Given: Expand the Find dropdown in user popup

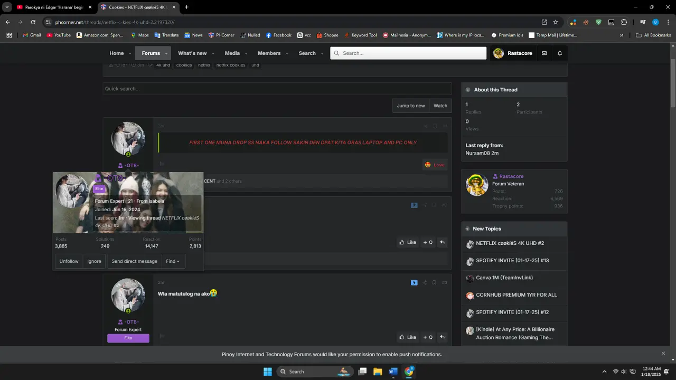Looking at the screenshot, I should click(x=173, y=261).
